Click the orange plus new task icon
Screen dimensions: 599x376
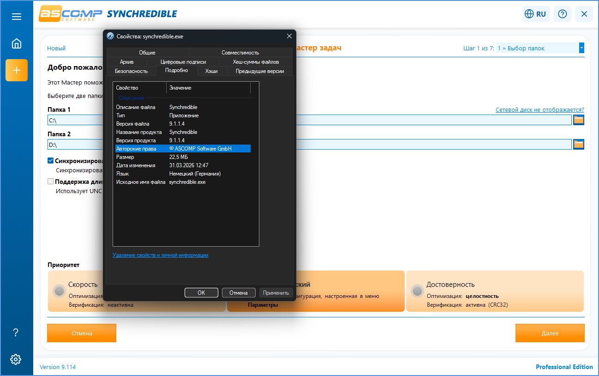click(x=17, y=70)
